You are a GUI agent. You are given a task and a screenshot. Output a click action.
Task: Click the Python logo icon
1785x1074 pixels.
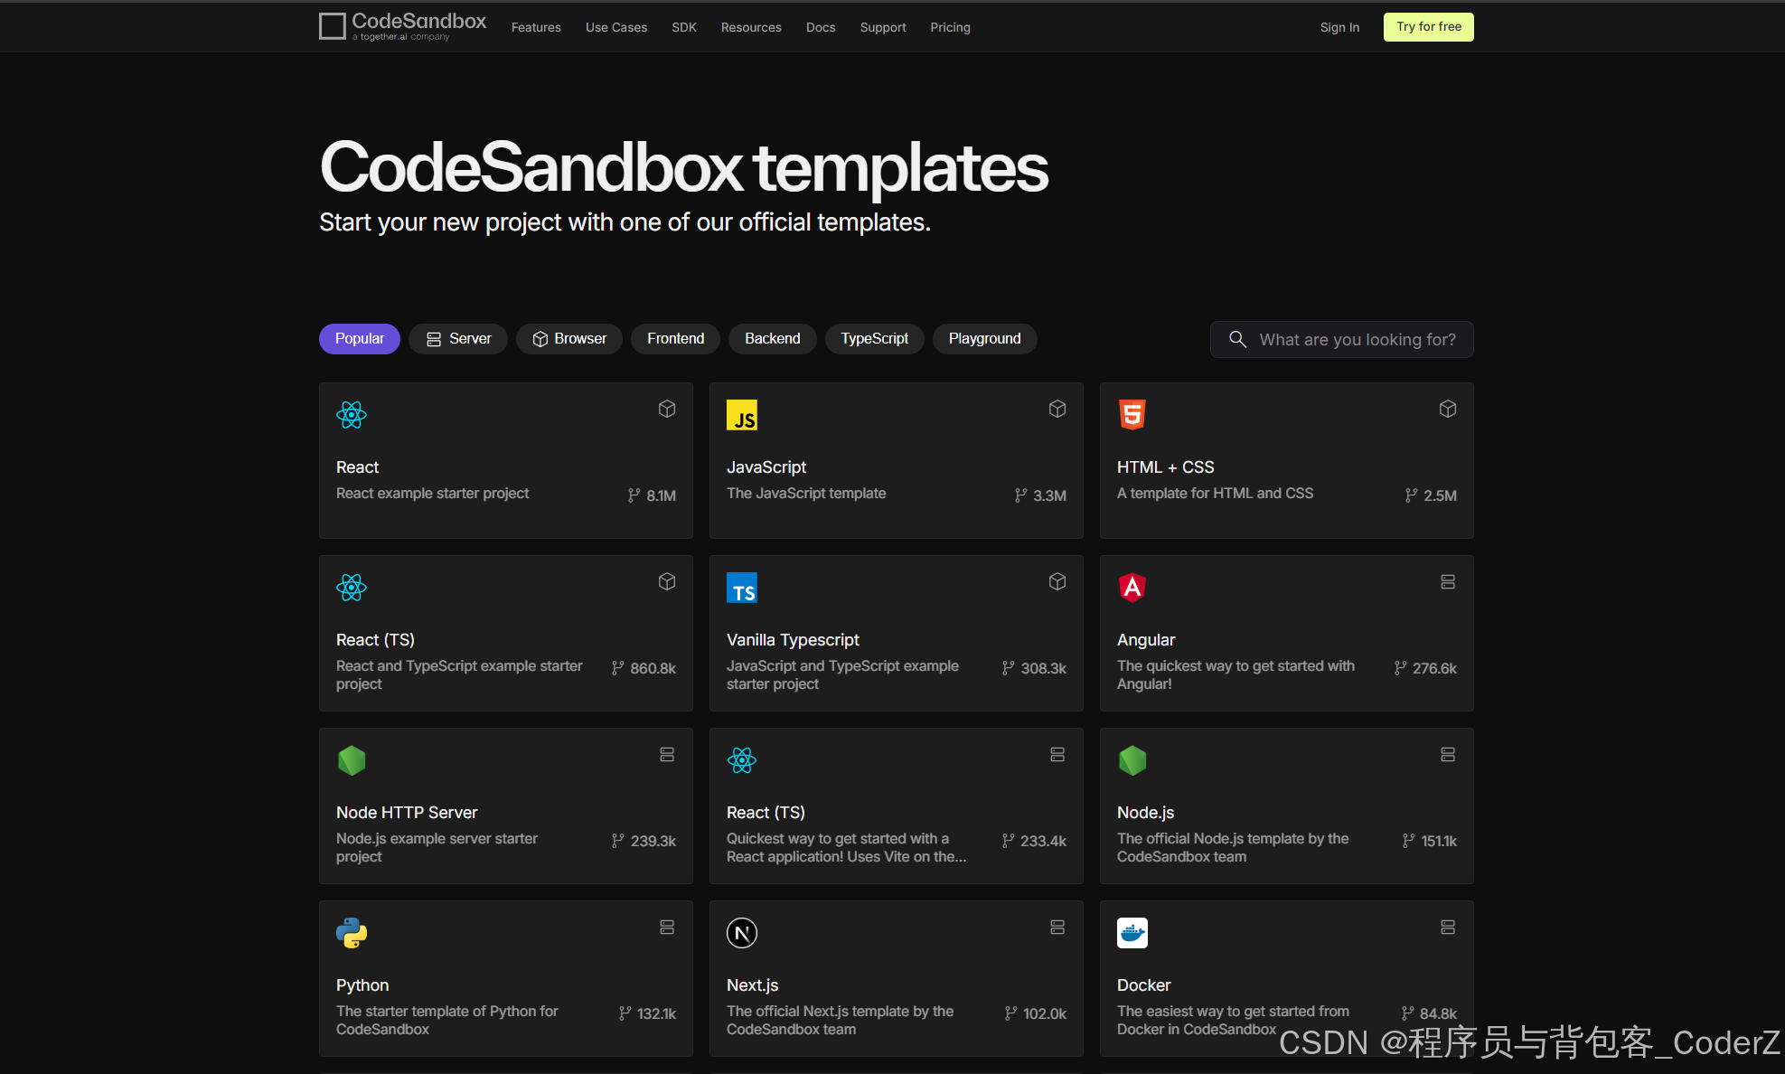coord(352,933)
